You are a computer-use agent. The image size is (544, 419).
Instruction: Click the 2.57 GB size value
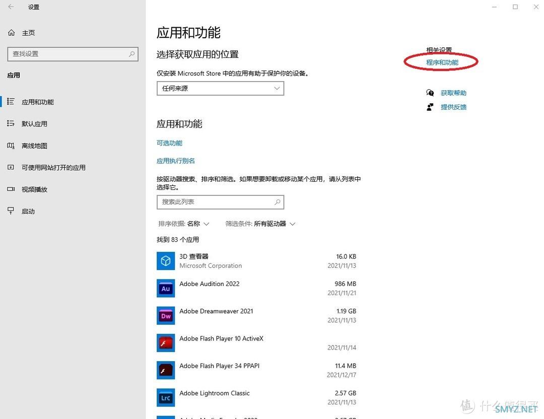click(346, 393)
